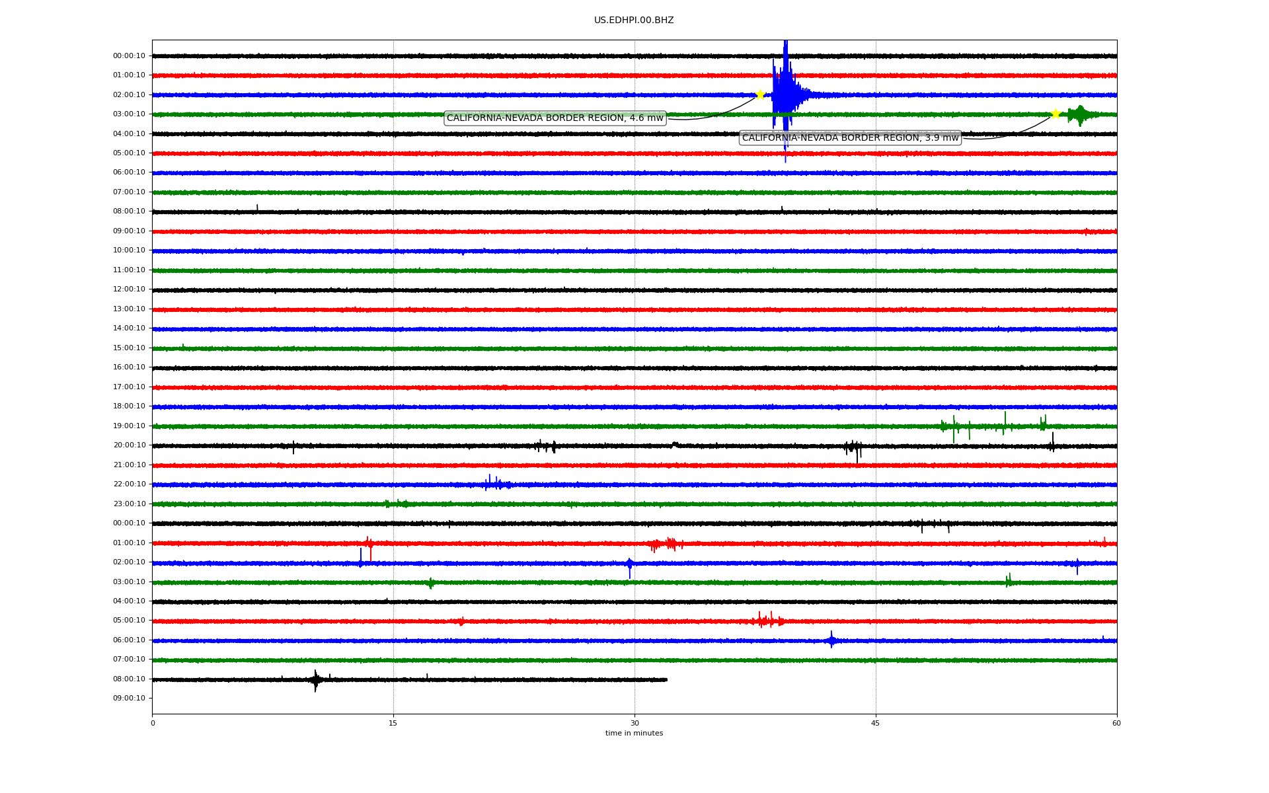Click the 15 minute x-axis tick label

point(393,724)
